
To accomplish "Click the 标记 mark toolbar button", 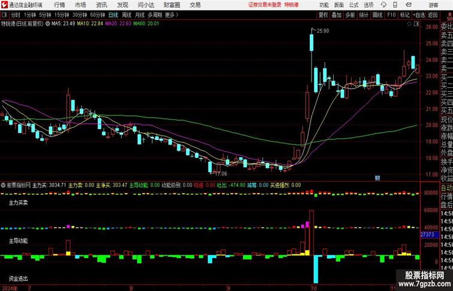I will [404, 15].
